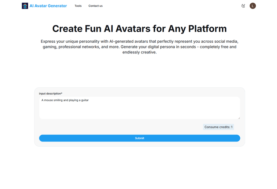The height and width of the screenshot is (189, 277).
Task: Click the Create Fun AI Avatars heading
Action: point(140,29)
